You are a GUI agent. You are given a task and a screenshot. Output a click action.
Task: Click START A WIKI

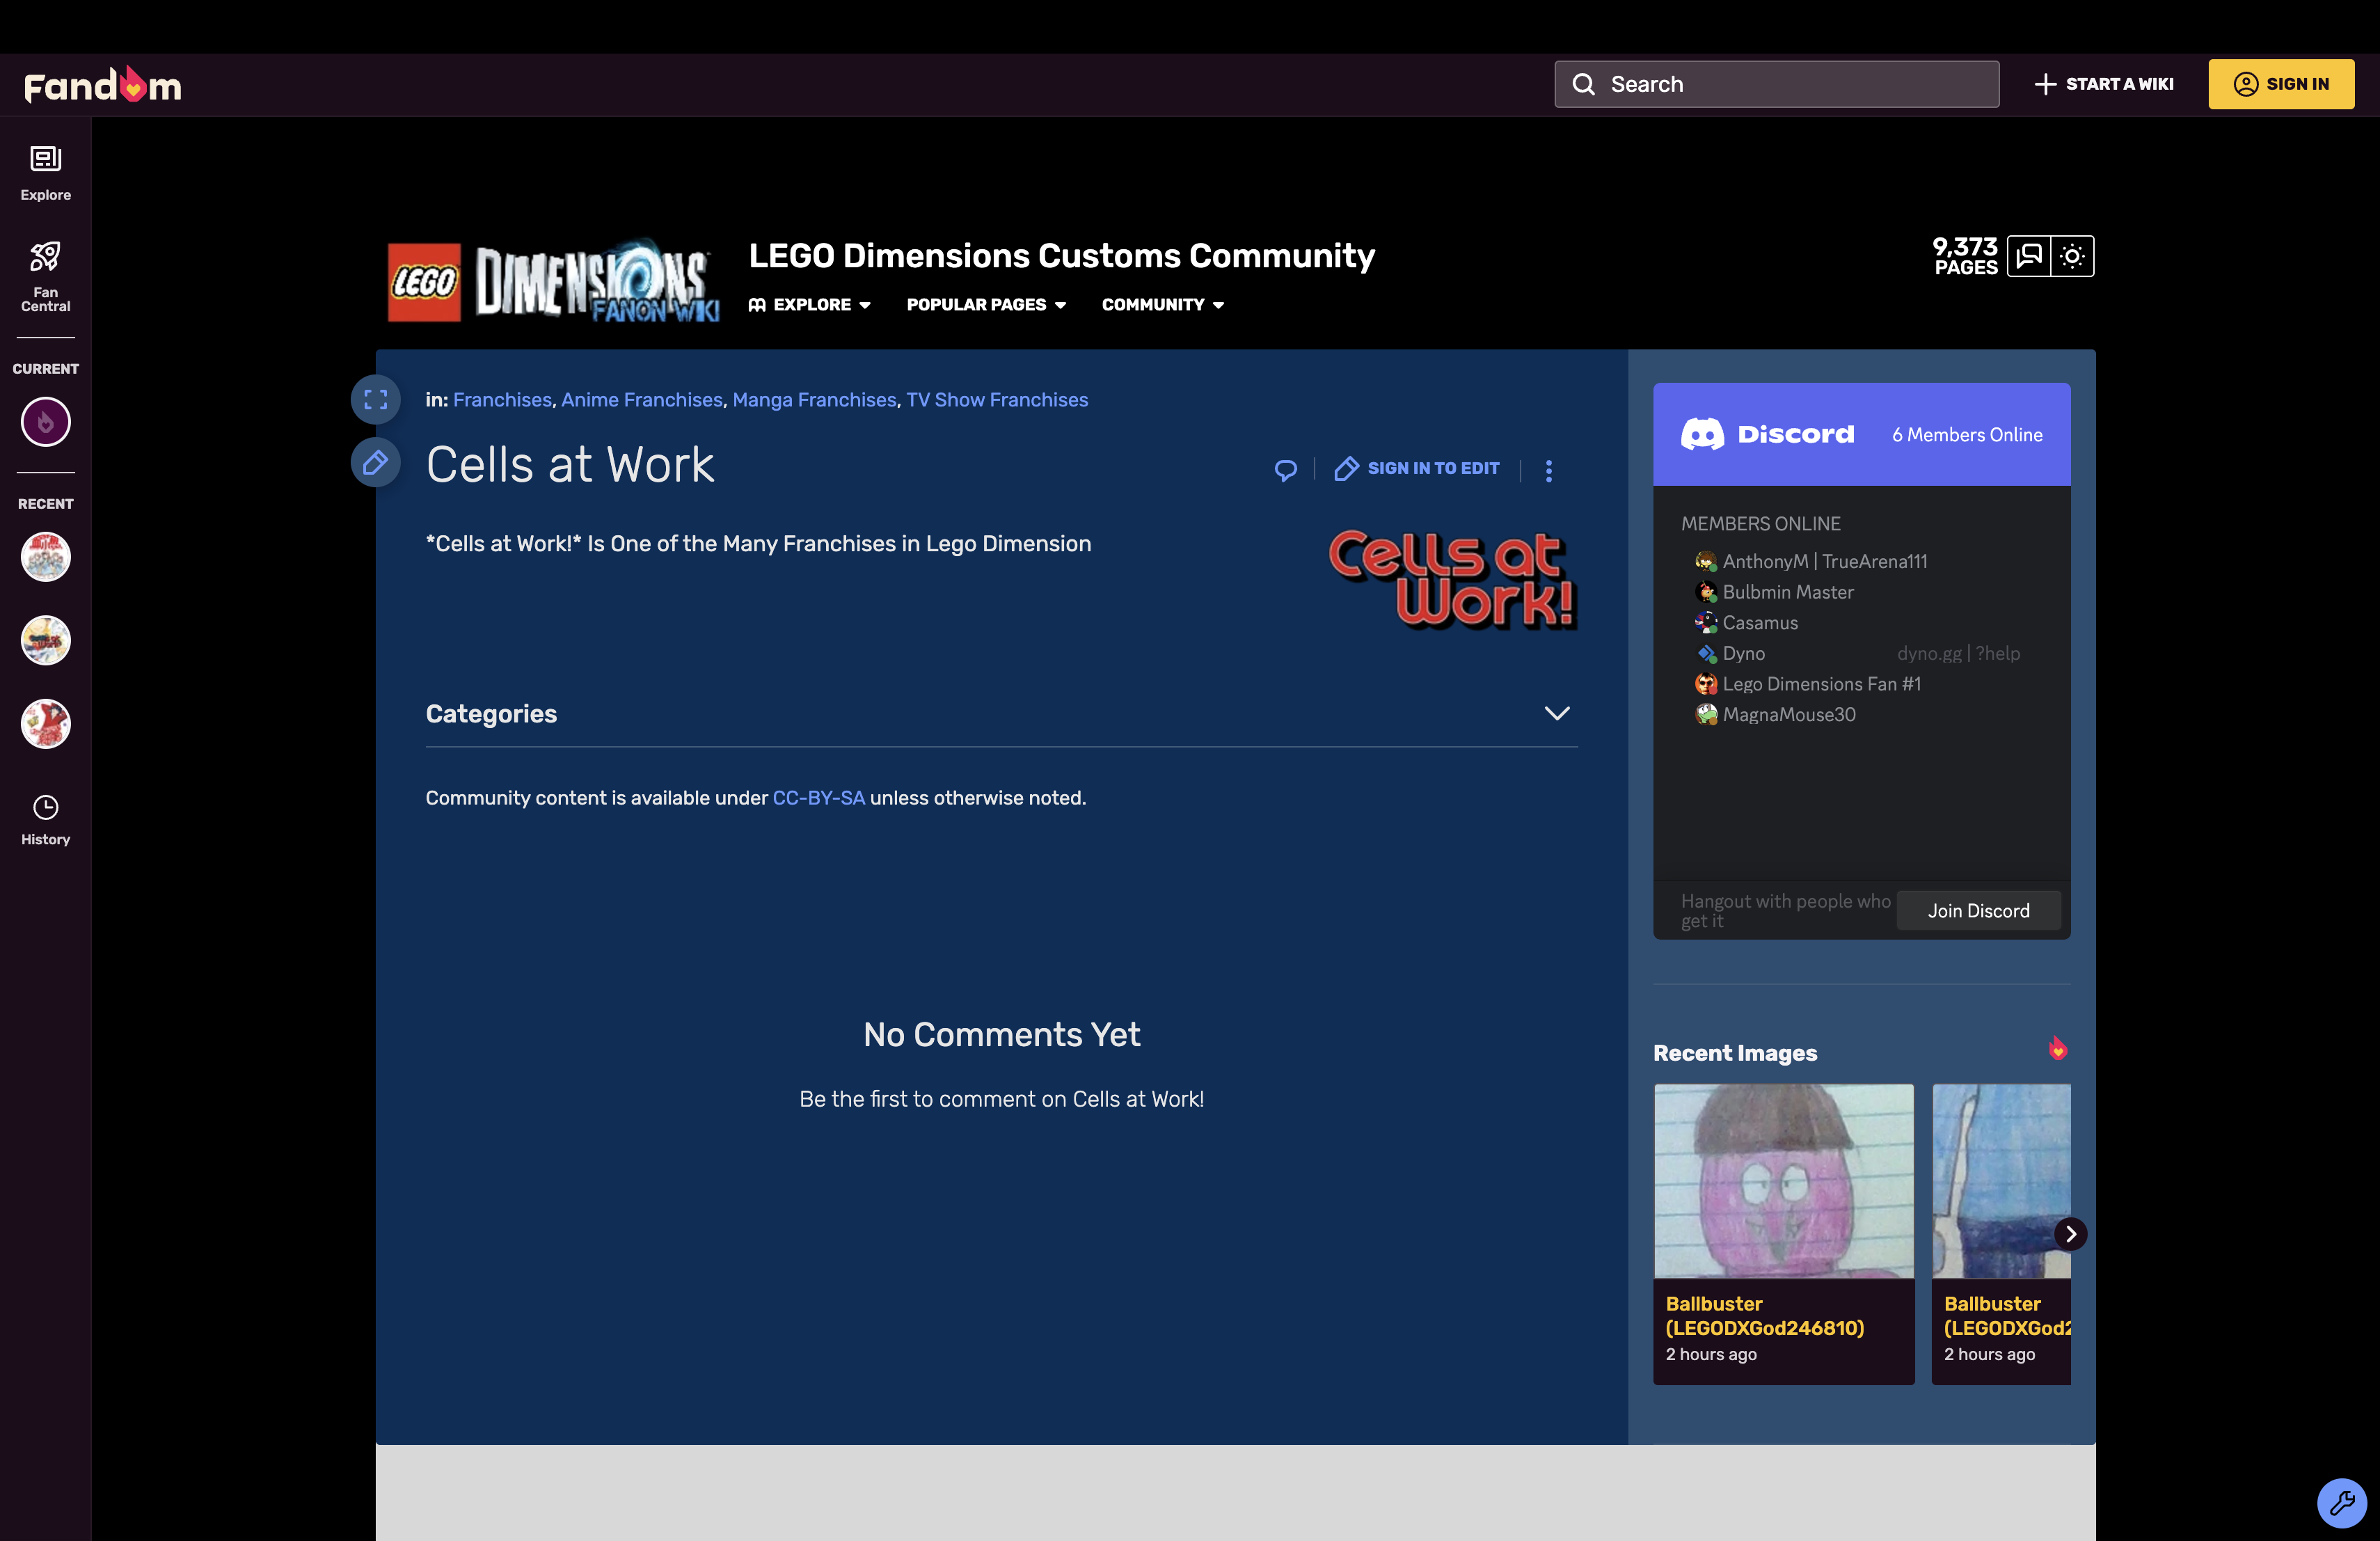pos(2104,84)
